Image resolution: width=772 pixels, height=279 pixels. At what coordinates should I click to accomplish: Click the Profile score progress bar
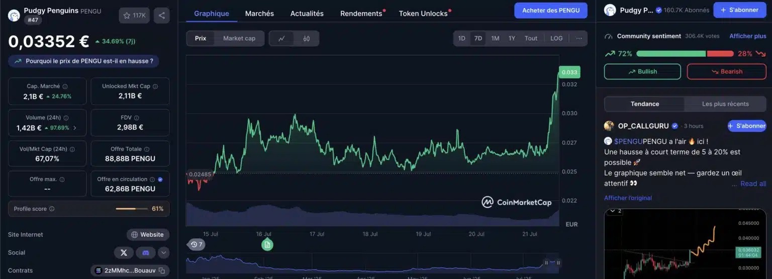click(x=132, y=209)
